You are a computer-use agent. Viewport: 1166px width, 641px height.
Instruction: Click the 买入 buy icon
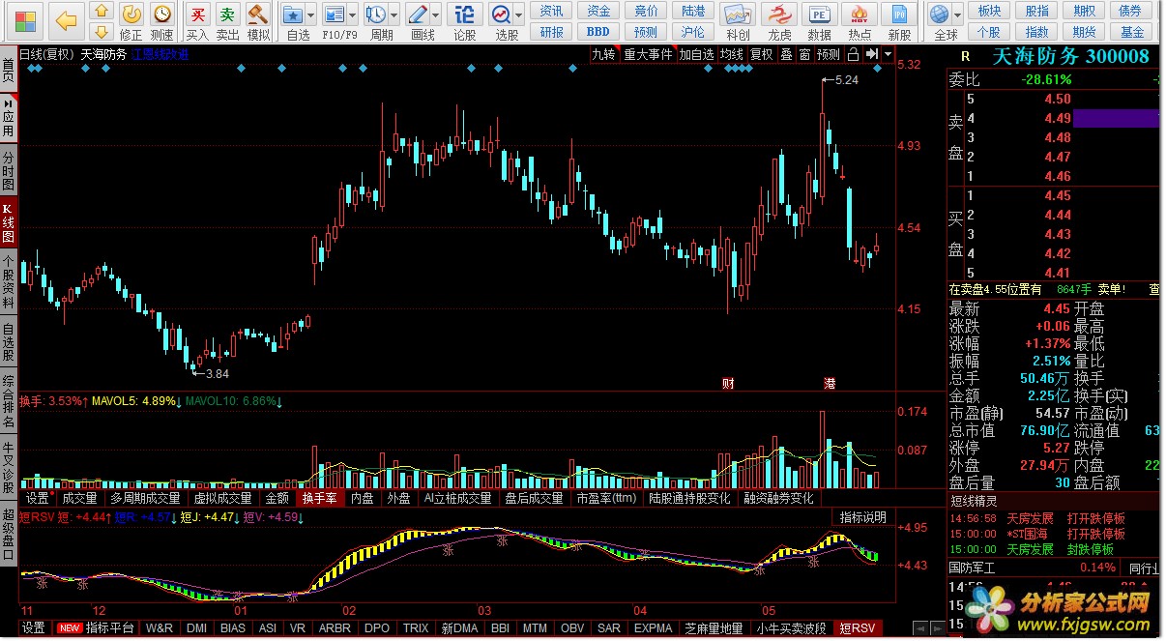pos(197,15)
